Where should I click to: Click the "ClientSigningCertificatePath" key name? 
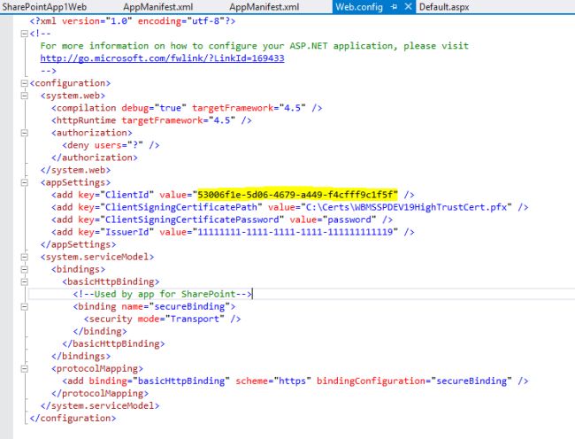pos(181,207)
